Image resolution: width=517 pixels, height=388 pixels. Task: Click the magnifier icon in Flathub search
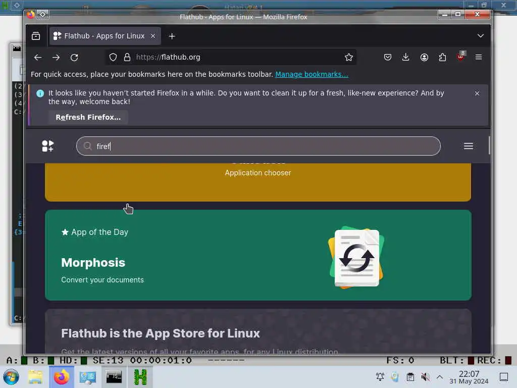tap(87, 146)
